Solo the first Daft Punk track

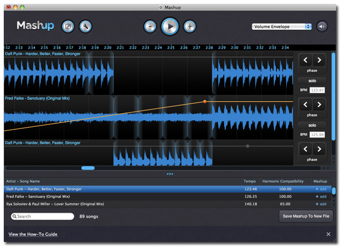click(312, 80)
